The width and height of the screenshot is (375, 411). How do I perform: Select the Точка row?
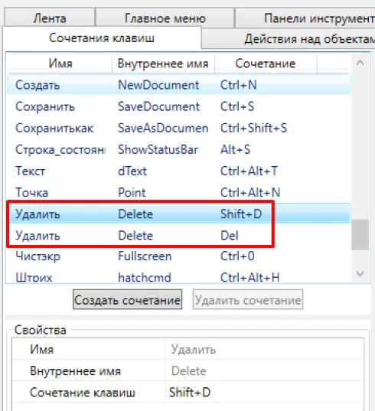[x=179, y=193]
